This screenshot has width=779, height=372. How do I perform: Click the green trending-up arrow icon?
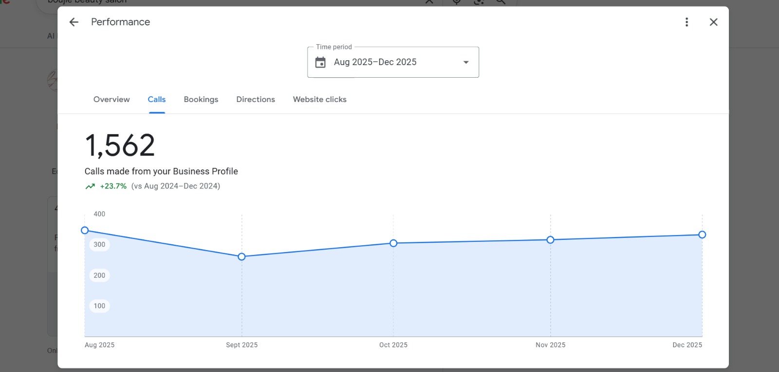90,186
